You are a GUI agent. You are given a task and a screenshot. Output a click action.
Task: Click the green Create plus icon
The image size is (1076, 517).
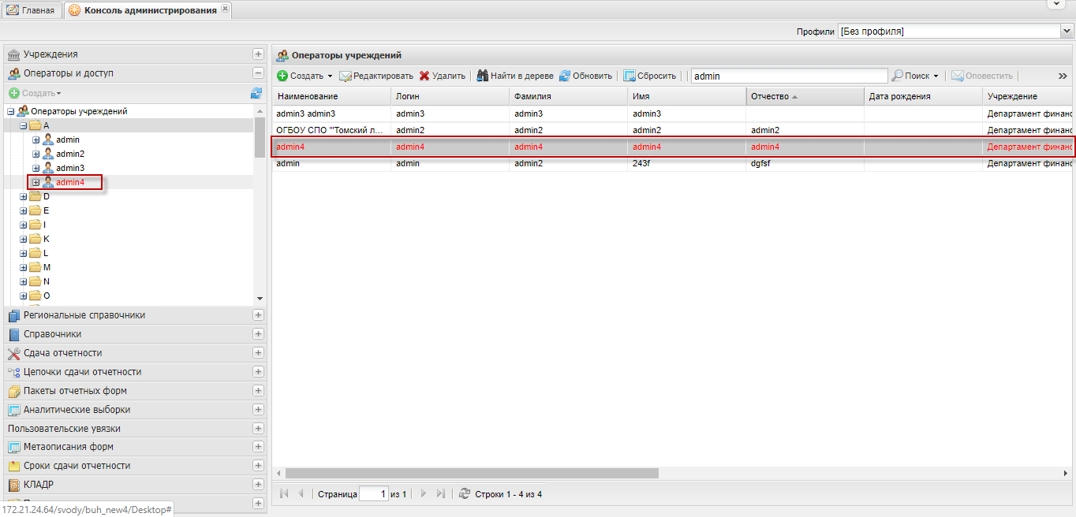point(282,76)
